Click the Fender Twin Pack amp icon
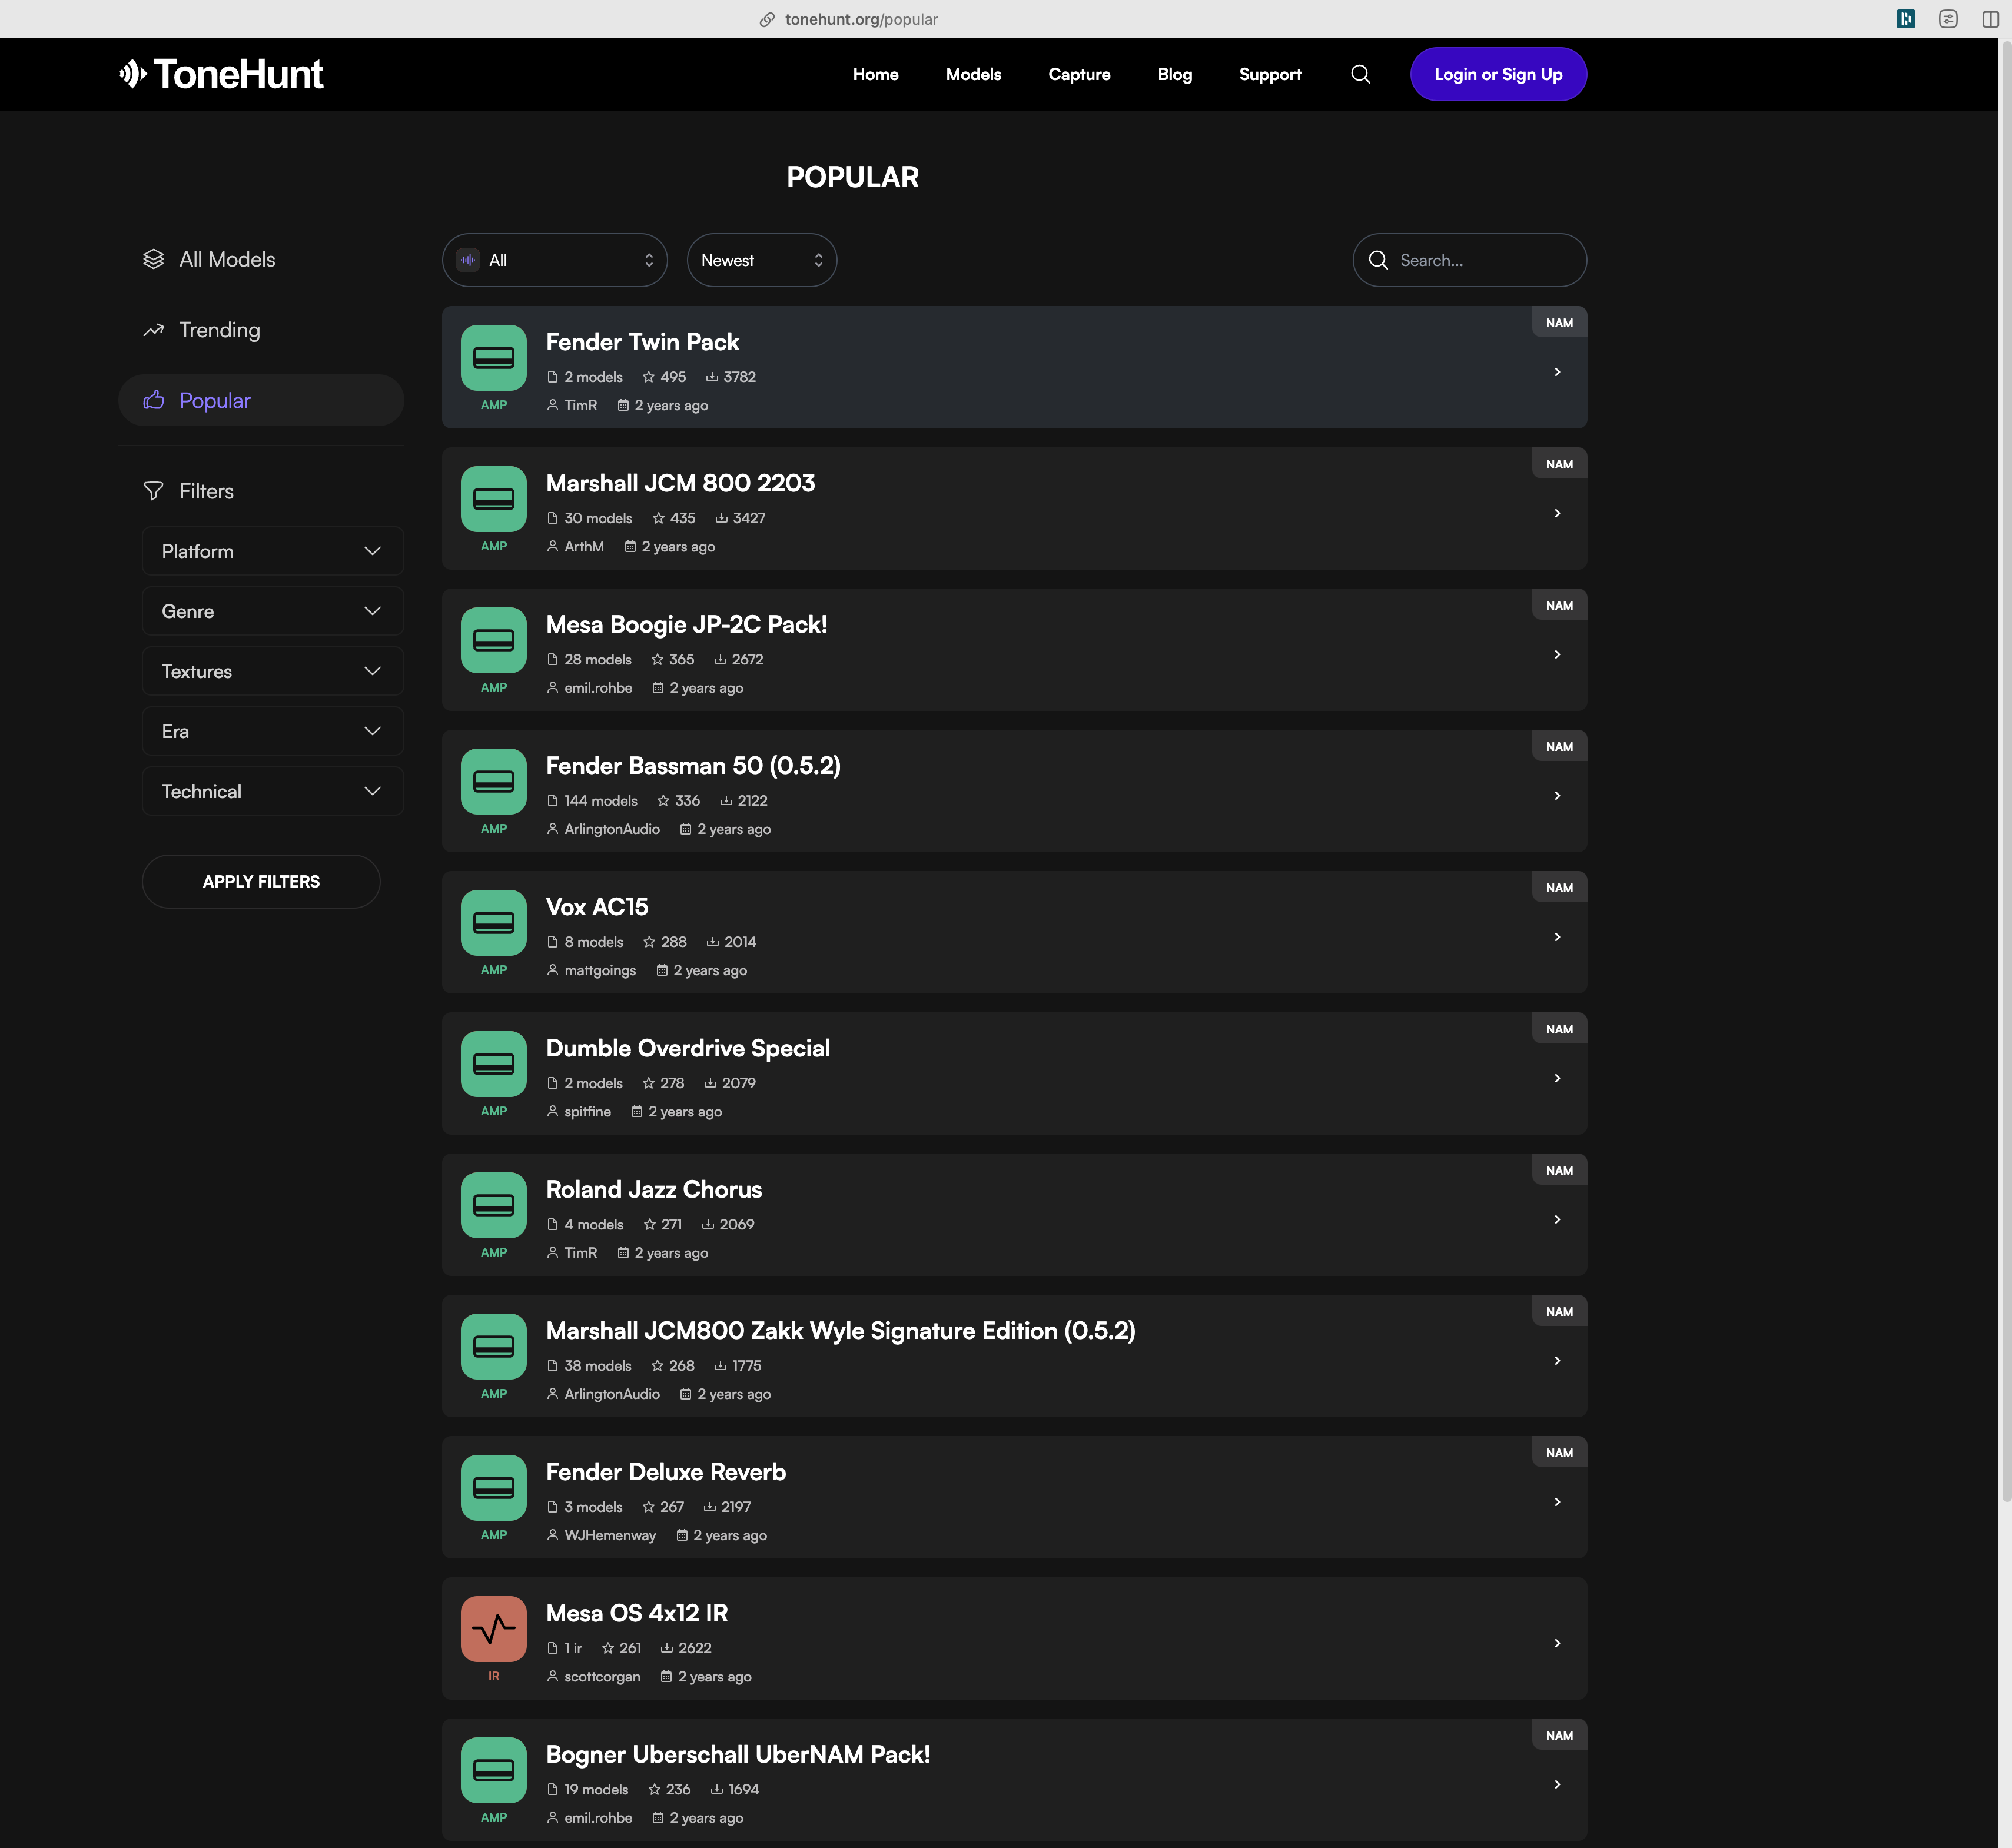The width and height of the screenshot is (2012, 1848). pyautogui.click(x=493, y=357)
